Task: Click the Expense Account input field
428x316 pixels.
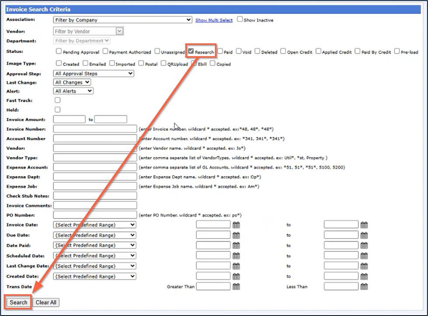Action: click(95, 167)
